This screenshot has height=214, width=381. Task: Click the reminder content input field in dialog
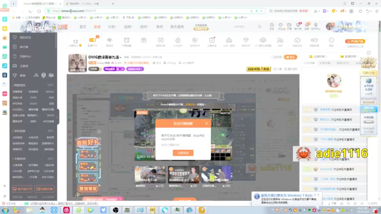(x=183, y=145)
